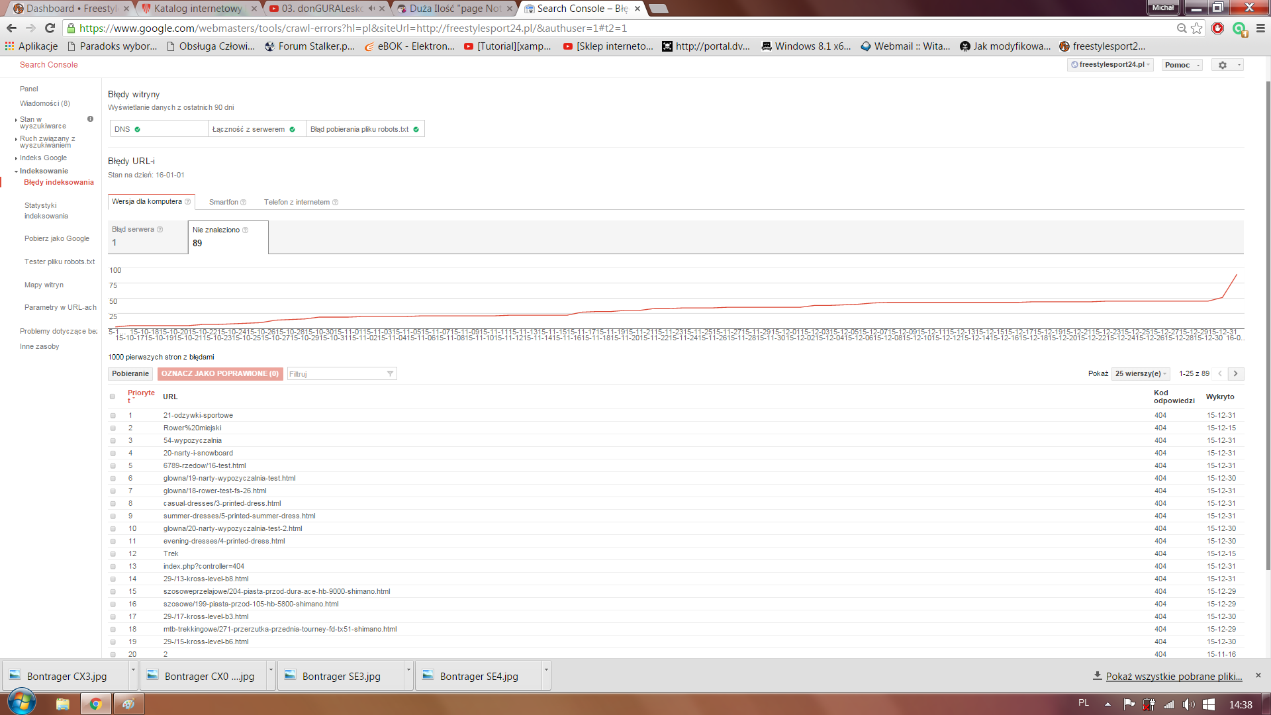Click the filter funnel icon in Filtruj box
The image size is (1271, 715).
click(x=390, y=374)
